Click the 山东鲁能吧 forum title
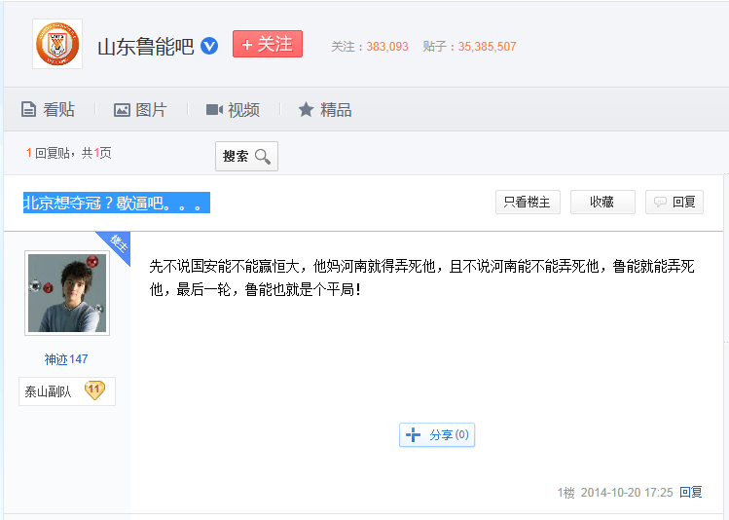The image size is (729, 520). pos(146,47)
